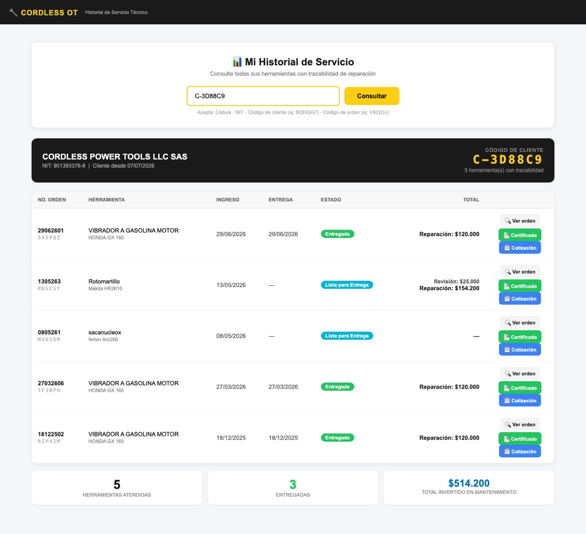Viewport: 586px width, 534px height.
Task: Open Ver orden for order 27032606
Action: 520,373
